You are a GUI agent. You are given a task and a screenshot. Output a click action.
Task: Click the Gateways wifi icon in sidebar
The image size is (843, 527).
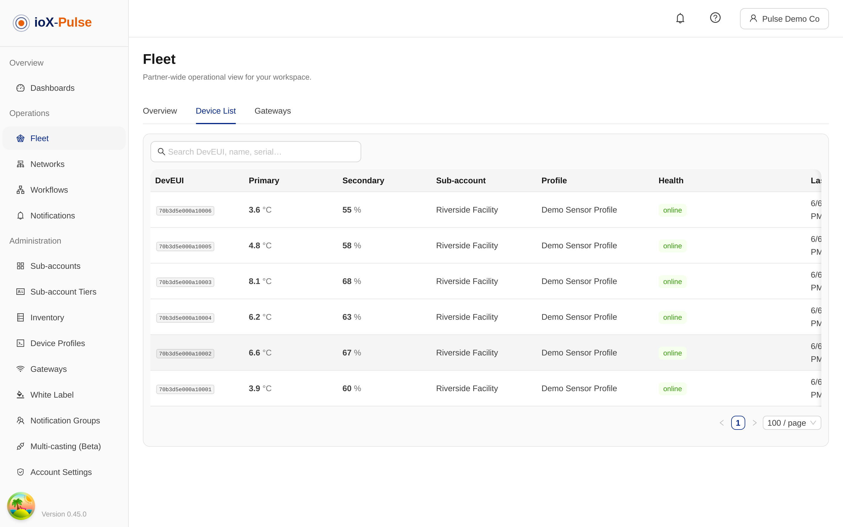[20, 369]
